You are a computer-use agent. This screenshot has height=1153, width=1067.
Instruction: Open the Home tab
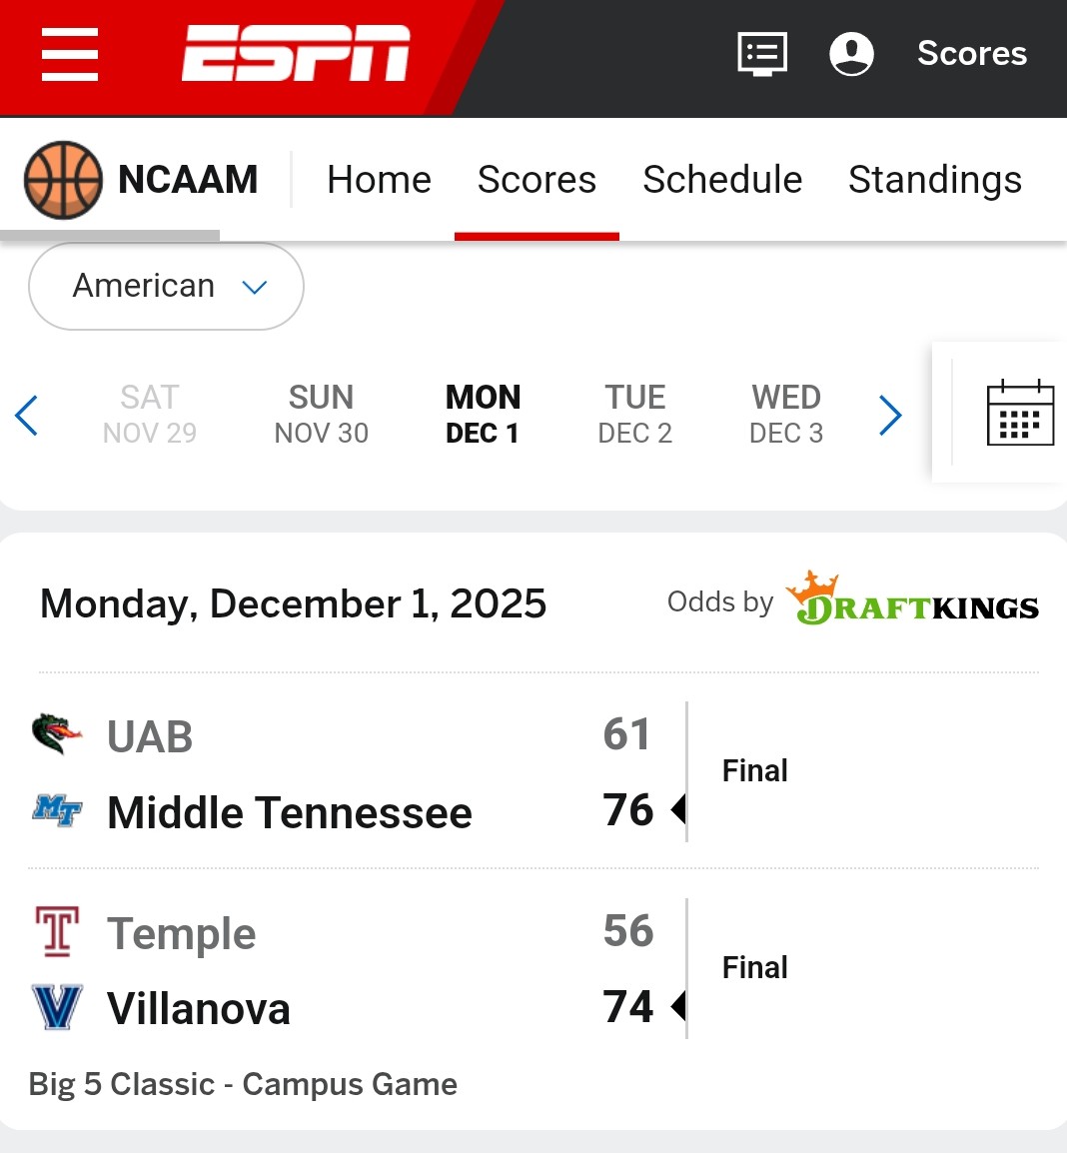379,180
